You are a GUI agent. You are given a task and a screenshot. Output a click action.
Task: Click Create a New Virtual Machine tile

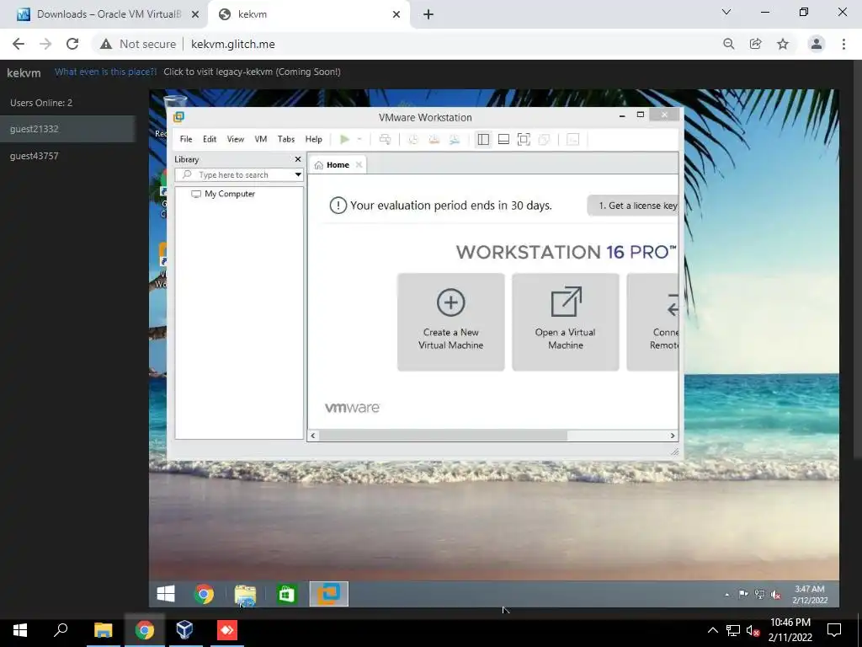click(x=451, y=322)
